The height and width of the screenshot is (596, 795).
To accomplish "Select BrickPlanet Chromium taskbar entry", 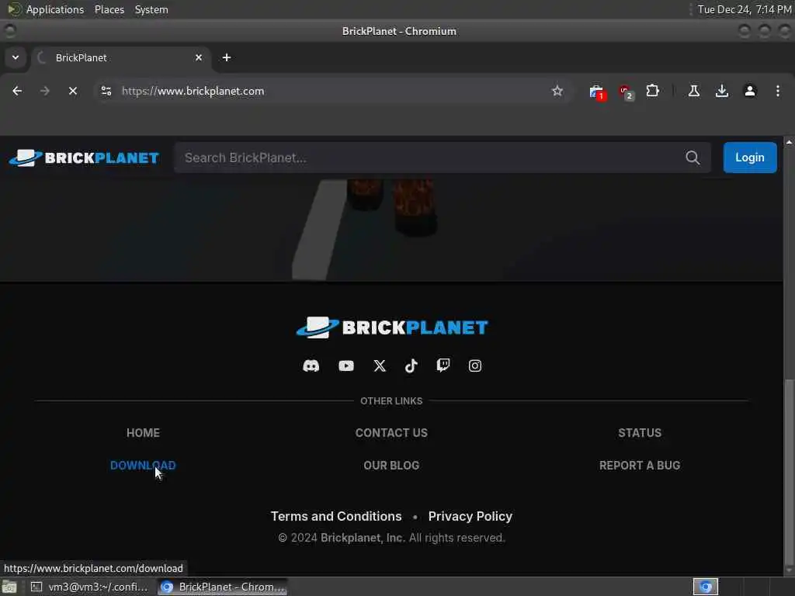I will tap(223, 587).
